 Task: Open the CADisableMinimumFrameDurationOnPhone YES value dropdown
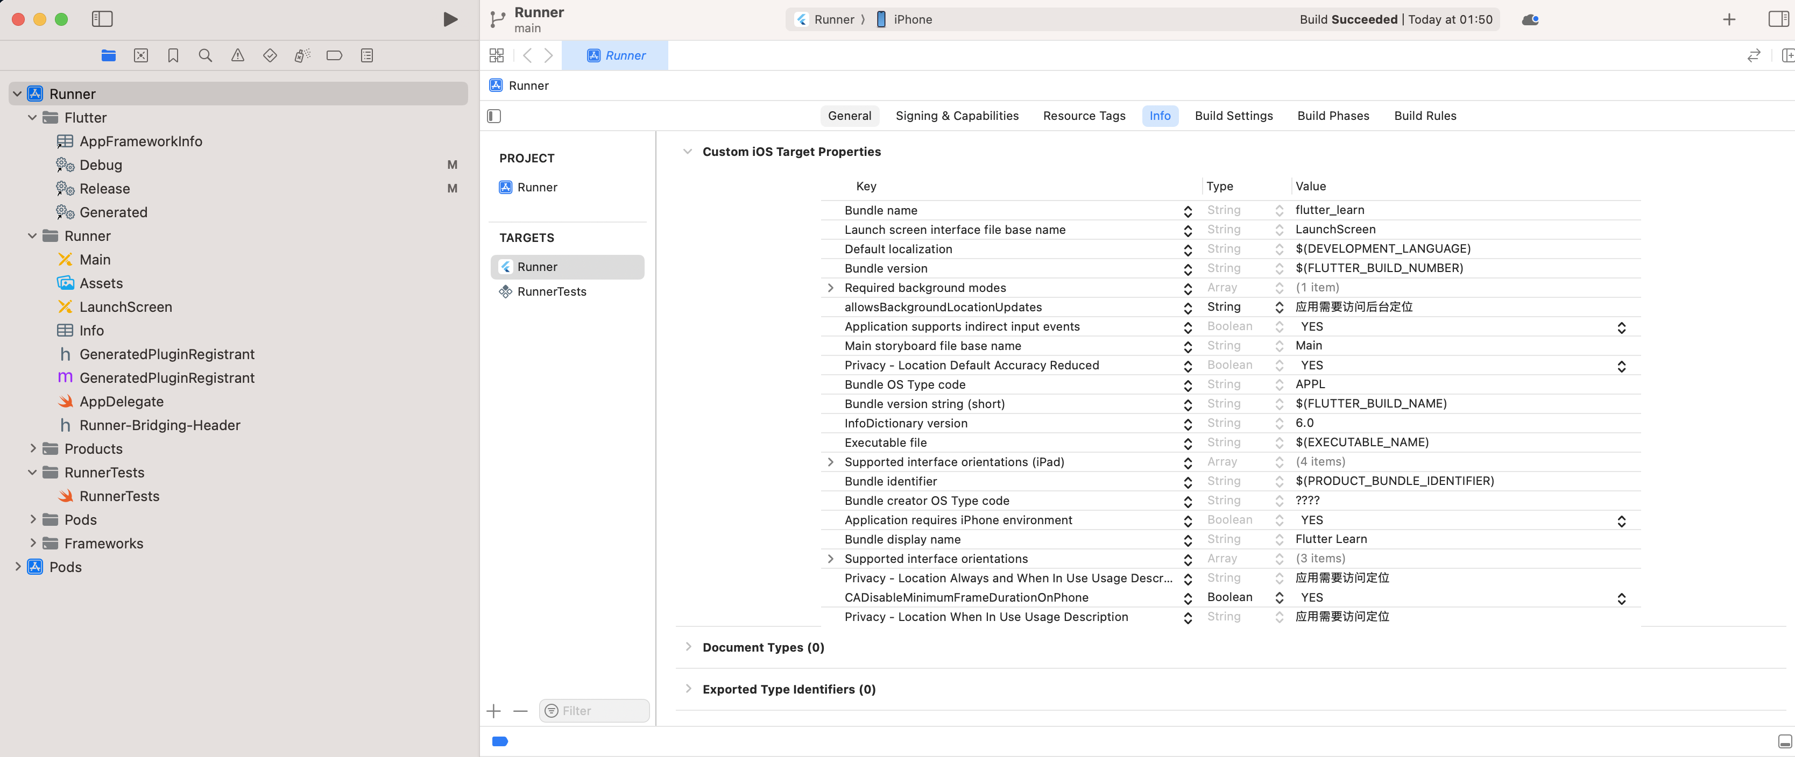[1621, 598]
